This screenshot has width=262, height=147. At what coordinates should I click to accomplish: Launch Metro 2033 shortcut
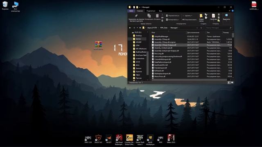click(171, 139)
